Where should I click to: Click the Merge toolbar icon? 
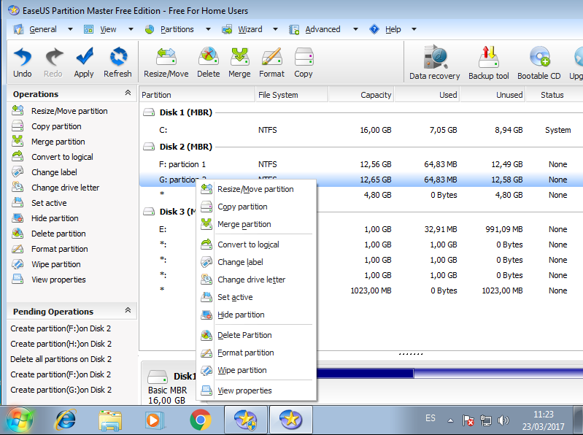click(239, 62)
